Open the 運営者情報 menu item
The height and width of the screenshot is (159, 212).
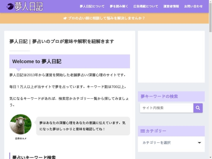pos(171,6)
